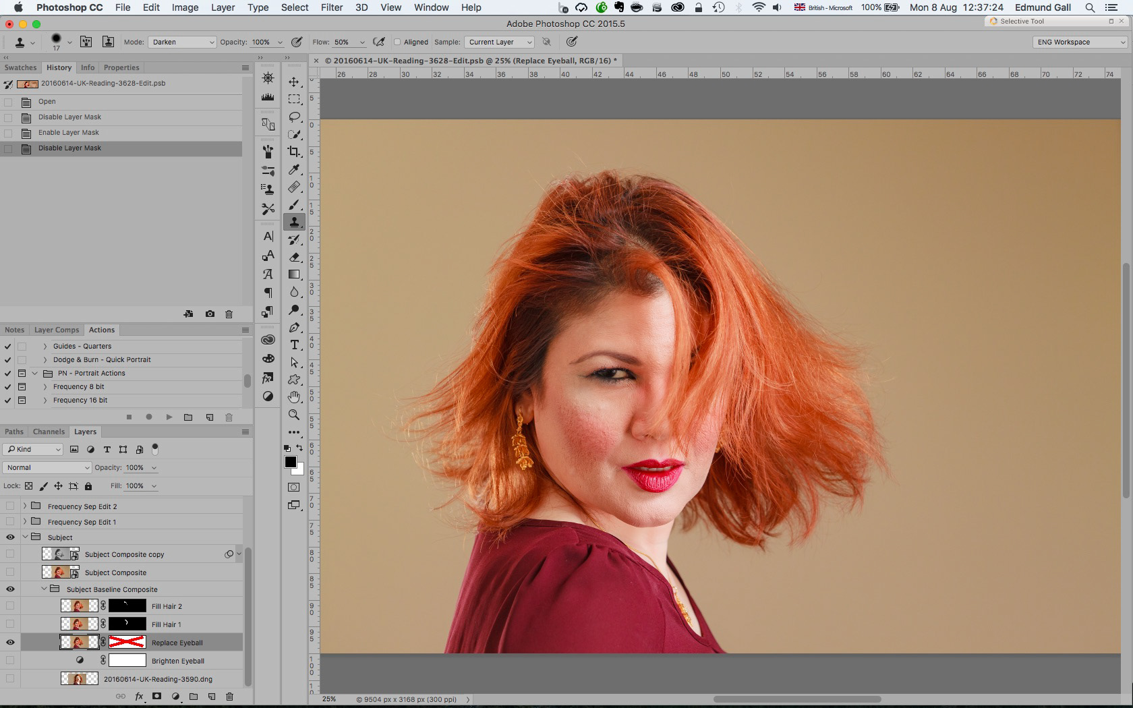This screenshot has width=1133, height=708.
Task: Toggle Brush panel icon in options bar
Action: [86, 42]
